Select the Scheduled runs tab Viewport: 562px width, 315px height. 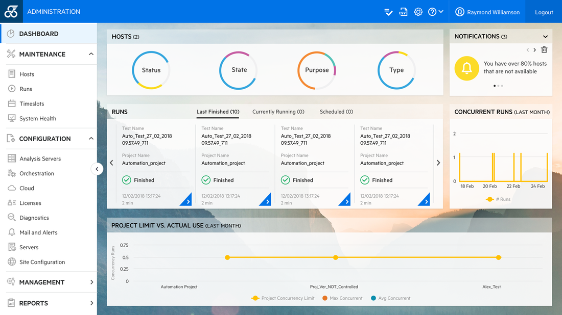pos(336,112)
